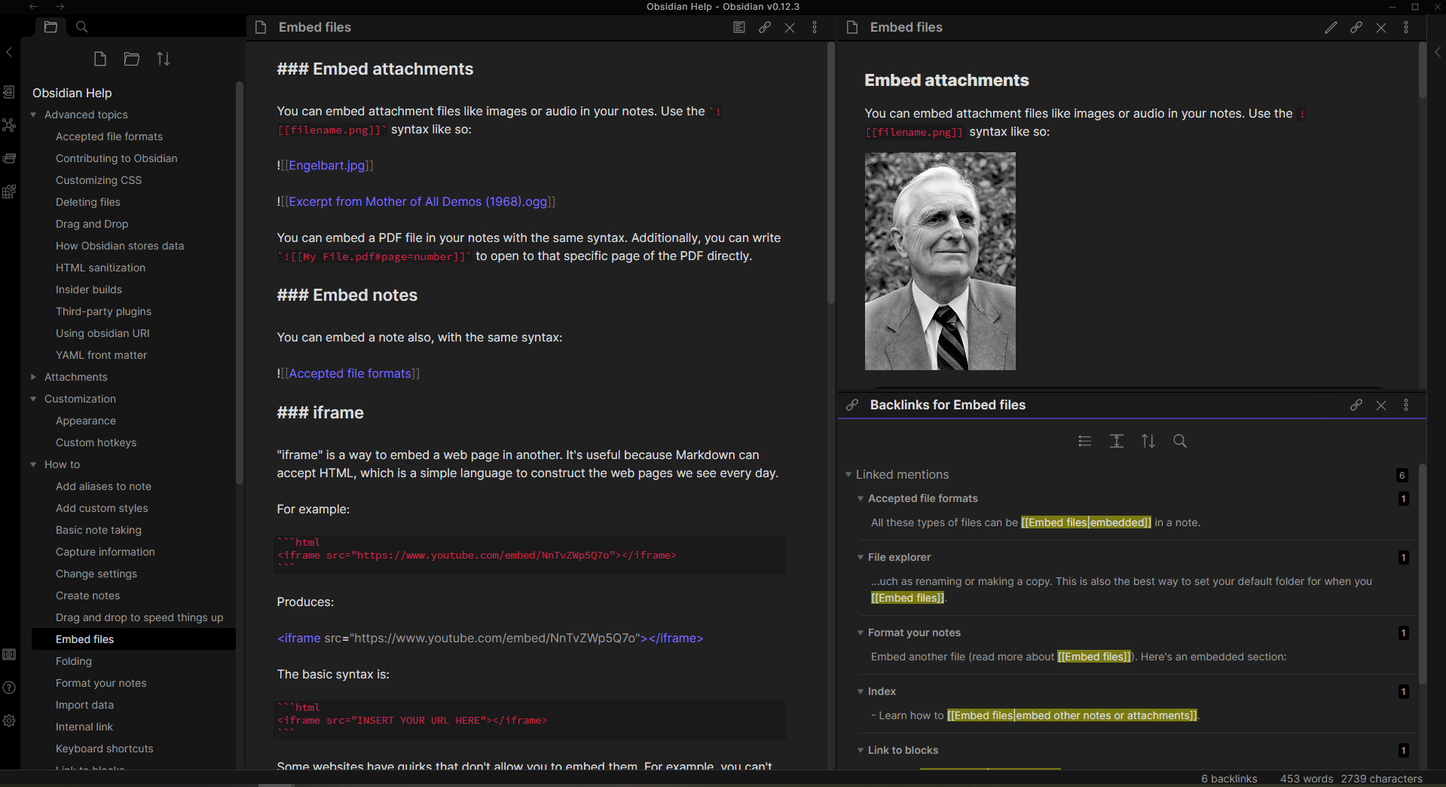Switch to the File explorer tab in the sidebar
The width and height of the screenshot is (1446, 787).
coord(50,26)
